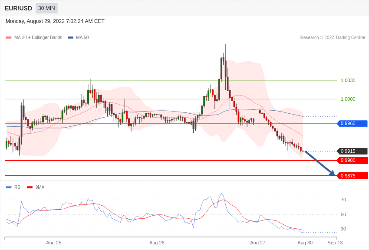Image resolution: width=369 pixels, height=250 pixels.
Task: Click the RSI blue legend swatch
Action: coord(9,187)
